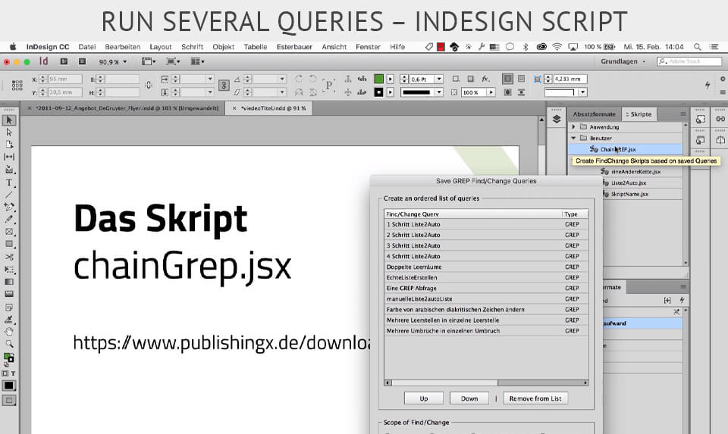728x434 pixels.
Task: Collapse the Benutzer scripts folder
Action: click(573, 138)
